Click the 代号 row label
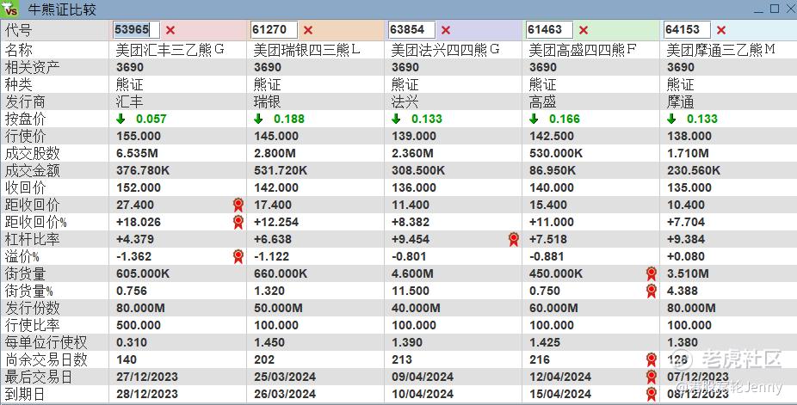 [19, 30]
